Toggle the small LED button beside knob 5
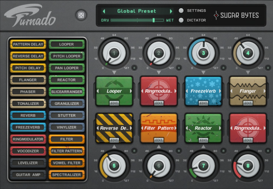 click(x=134, y=151)
